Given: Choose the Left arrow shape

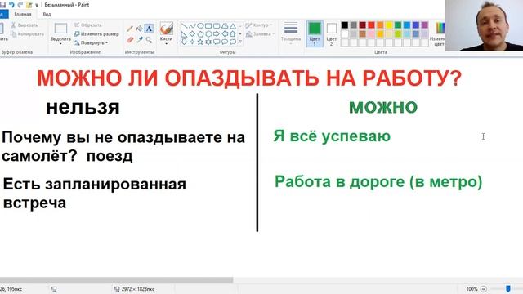Looking at the screenshot, I should 225,34.
